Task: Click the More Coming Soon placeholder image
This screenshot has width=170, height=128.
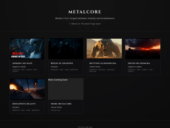Action: (66, 89)
